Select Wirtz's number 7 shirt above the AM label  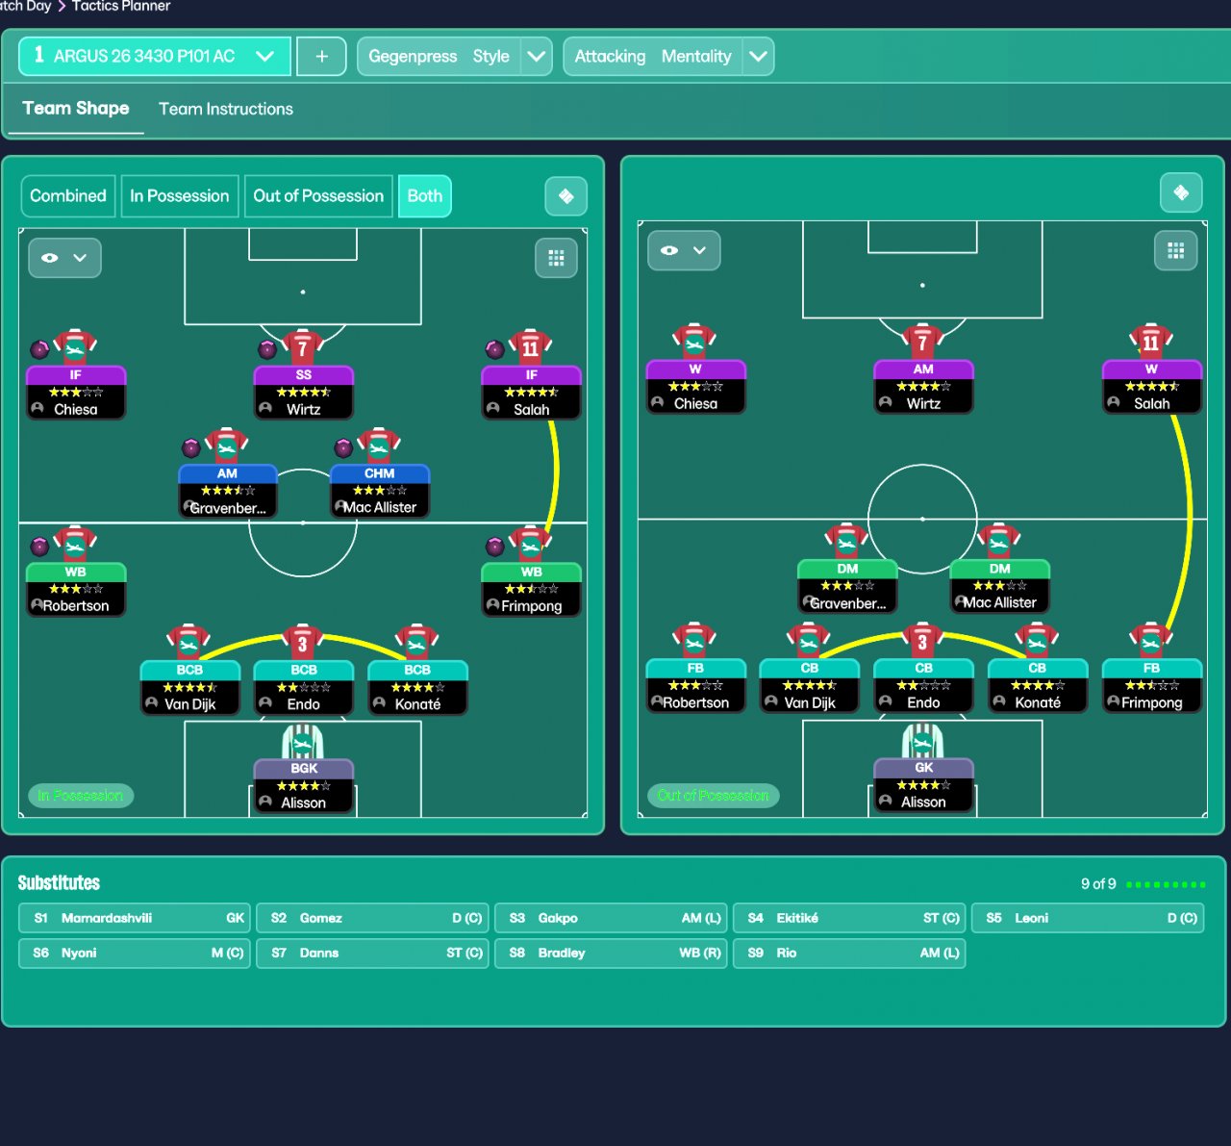pyautogui.click(x=923, y=342)
